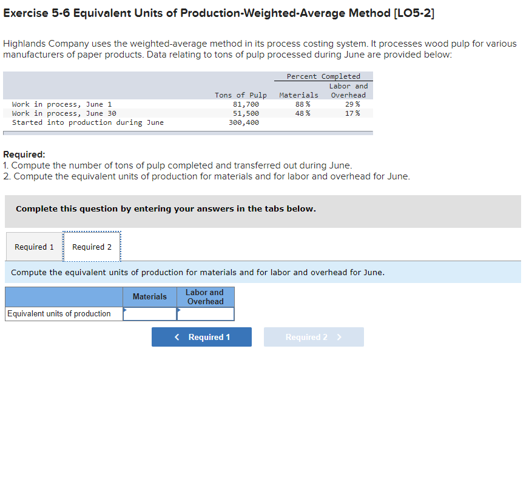529x483 pixels.
Task: Click the horizontal scrollbar below the data table
Action: pos(188,131)
